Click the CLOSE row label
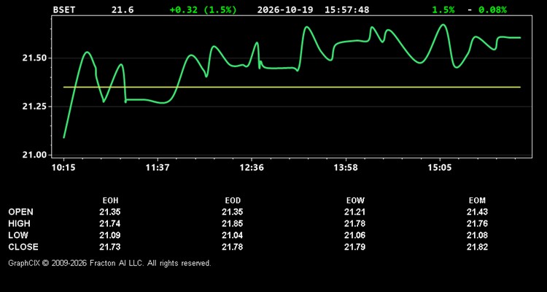547x292 pixels. (x=23, y=247)
